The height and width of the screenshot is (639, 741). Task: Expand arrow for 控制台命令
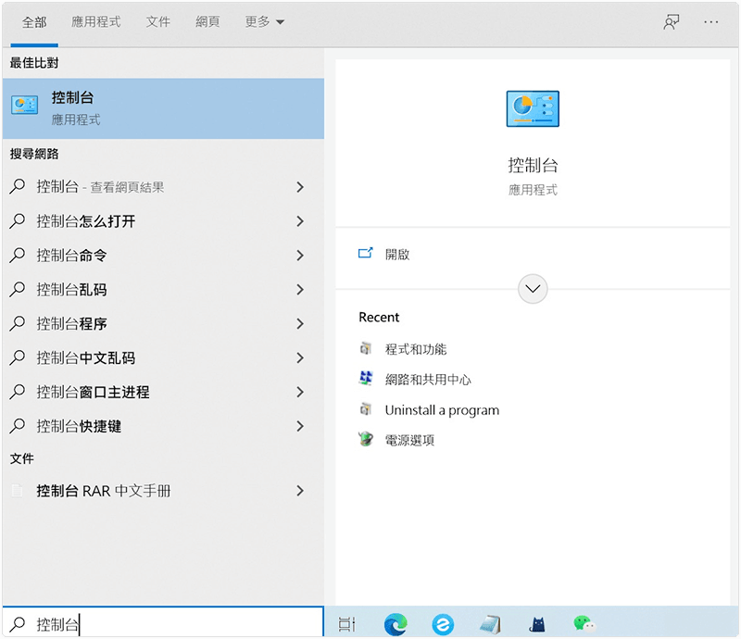point(300,256)
